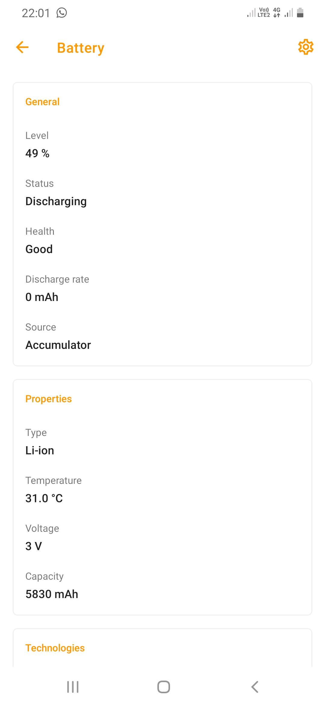Tap the WhatsApp icon in the status bar
This screenshot has height=705, width=325.
(62, 13)
